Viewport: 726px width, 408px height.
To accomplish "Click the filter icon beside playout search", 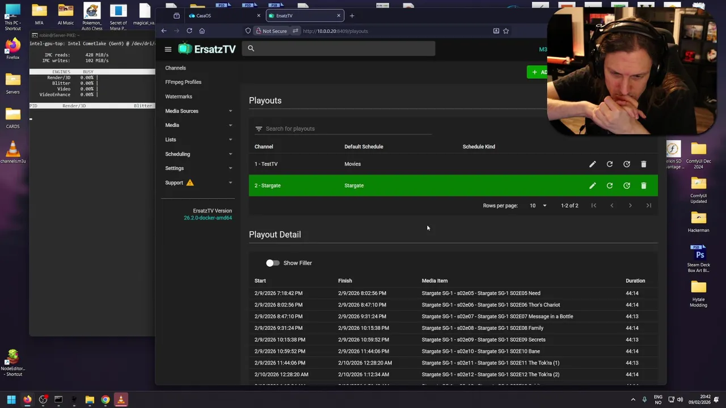I will (x=259, y=129).
